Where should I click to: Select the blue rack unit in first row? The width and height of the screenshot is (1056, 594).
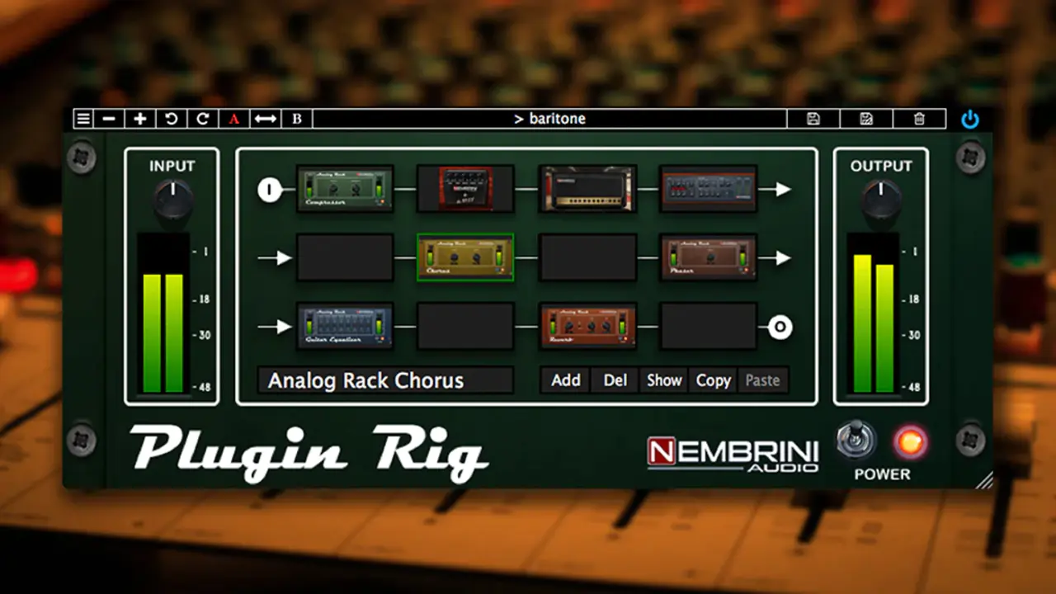[x=709, y=189]
